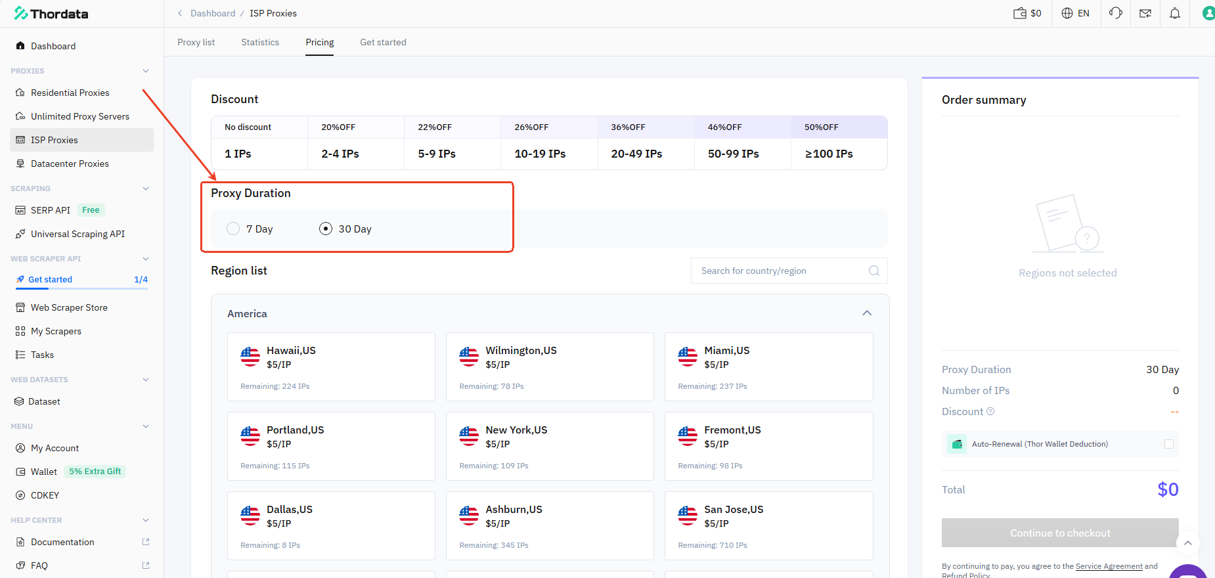
Task: Click the search magnifier in region search
Action: (873, 271)
